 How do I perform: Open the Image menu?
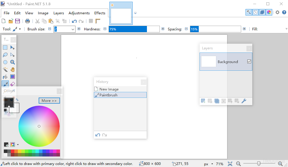point(43,13)
